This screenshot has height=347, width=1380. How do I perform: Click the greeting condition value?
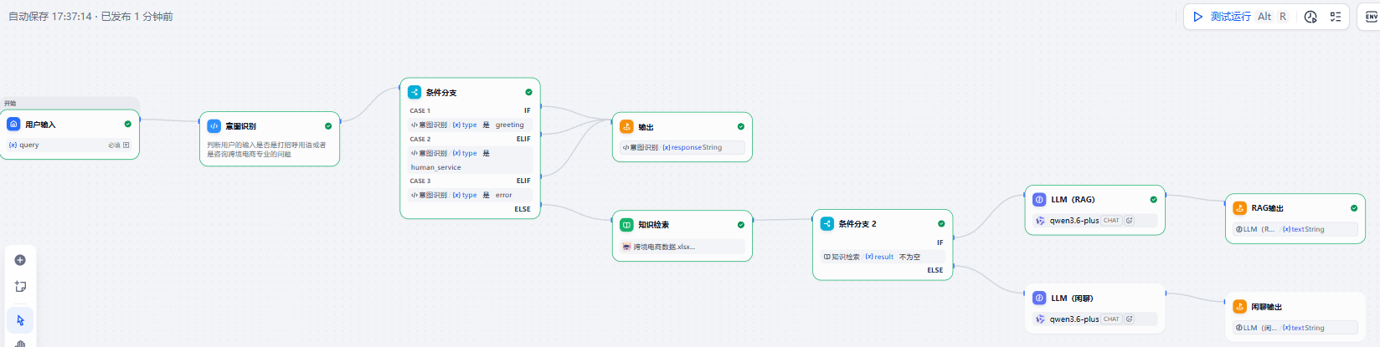pyautogui.click(x=509, y=125)
